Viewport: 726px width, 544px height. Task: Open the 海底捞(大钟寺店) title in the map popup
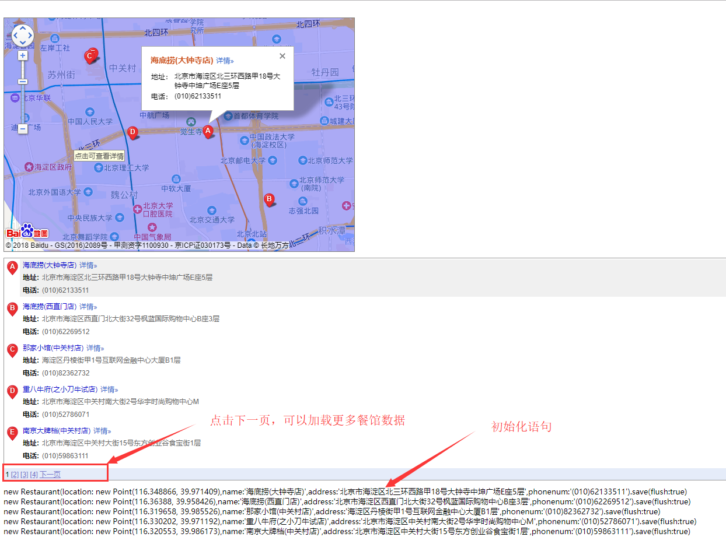(x=182, y=60)
